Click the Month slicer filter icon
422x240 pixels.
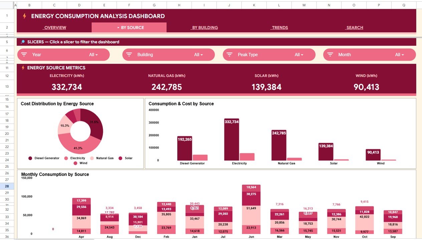click(x=330, y=55)
